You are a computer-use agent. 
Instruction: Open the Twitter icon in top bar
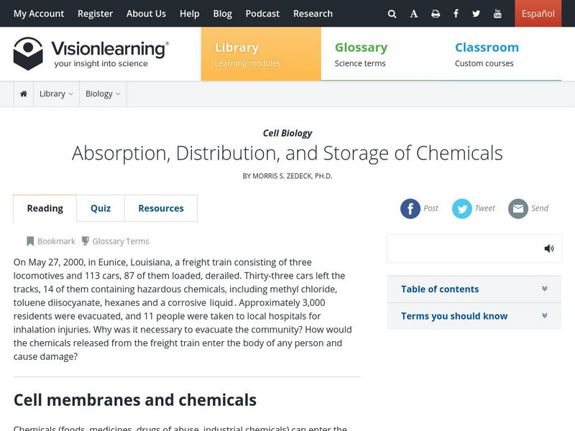[x=477, y=14]
